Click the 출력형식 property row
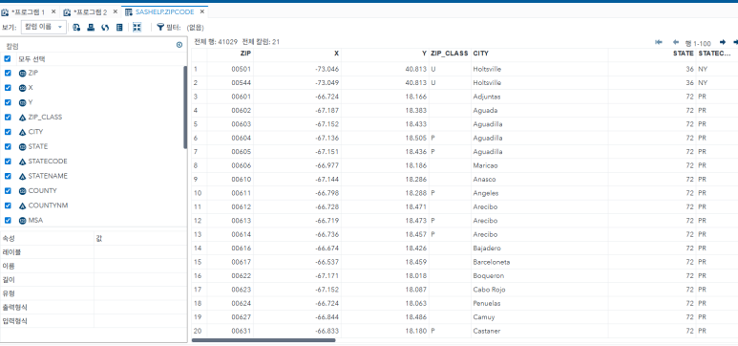Screen dimensions: 738x346 tap(94, 307)
